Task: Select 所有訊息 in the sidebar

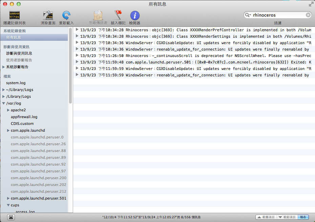Action: point(34,37)
